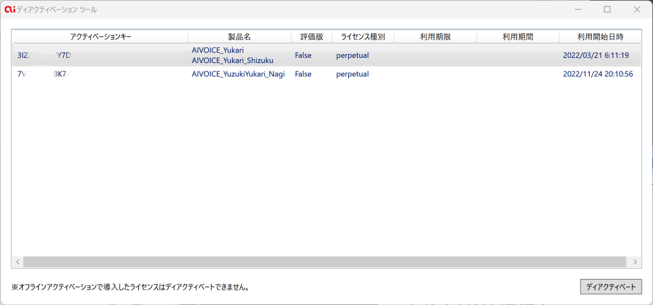The height and width of the screenshot is (305, 653).
Task: Click the ライセンス種別 column header
Action: pos(363,37)
